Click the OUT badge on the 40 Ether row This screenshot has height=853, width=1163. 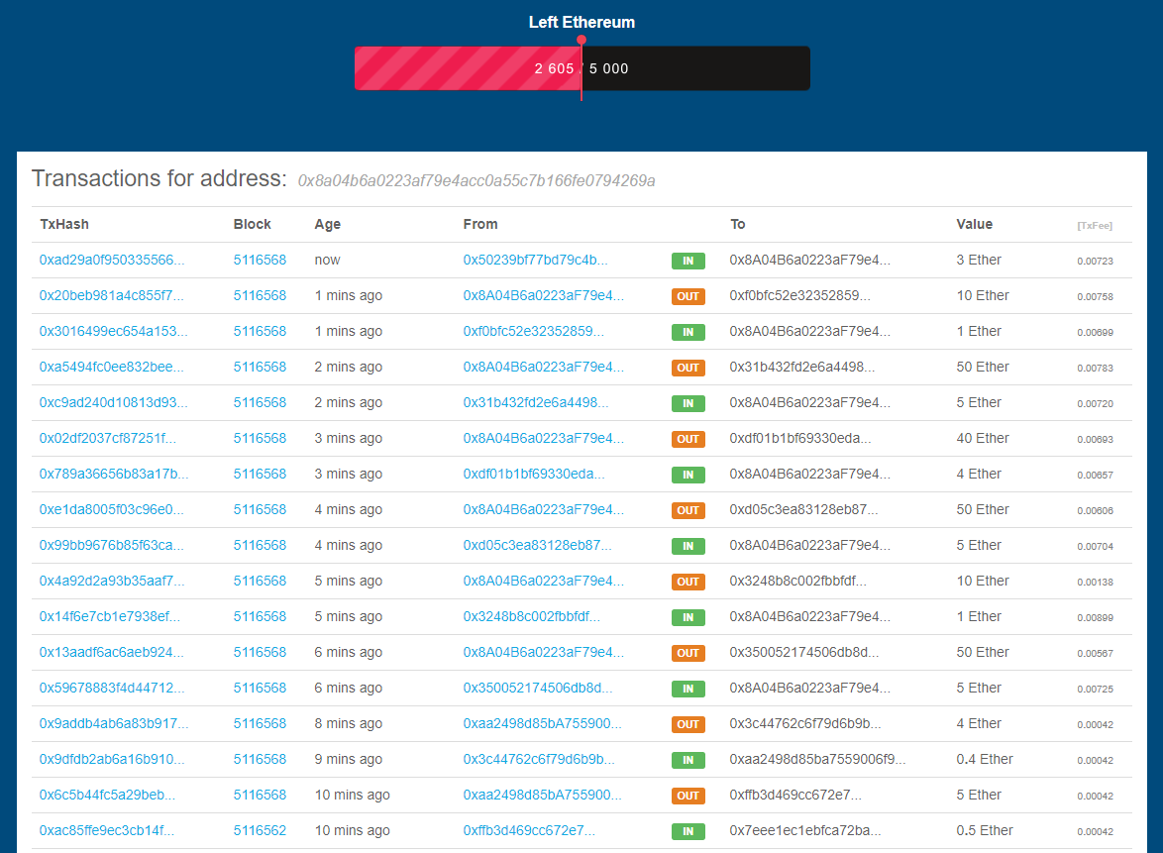coord(688,439)
